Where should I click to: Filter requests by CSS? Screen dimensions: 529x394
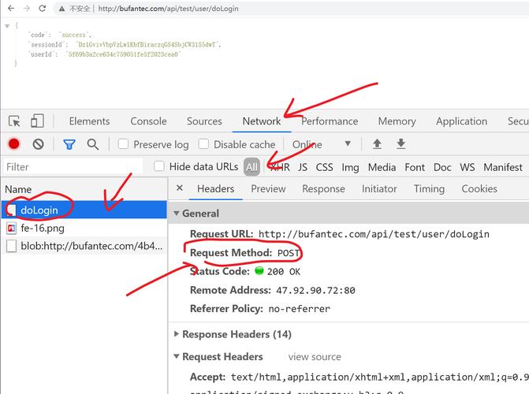324,167
